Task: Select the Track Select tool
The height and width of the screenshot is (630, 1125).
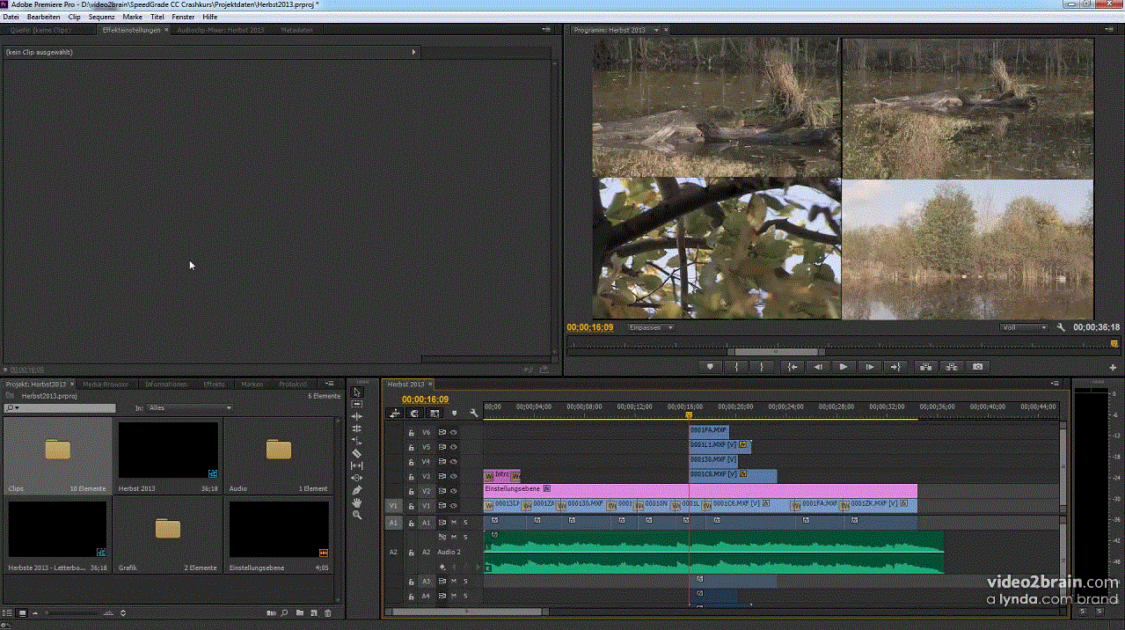Action: click(356, 404)
